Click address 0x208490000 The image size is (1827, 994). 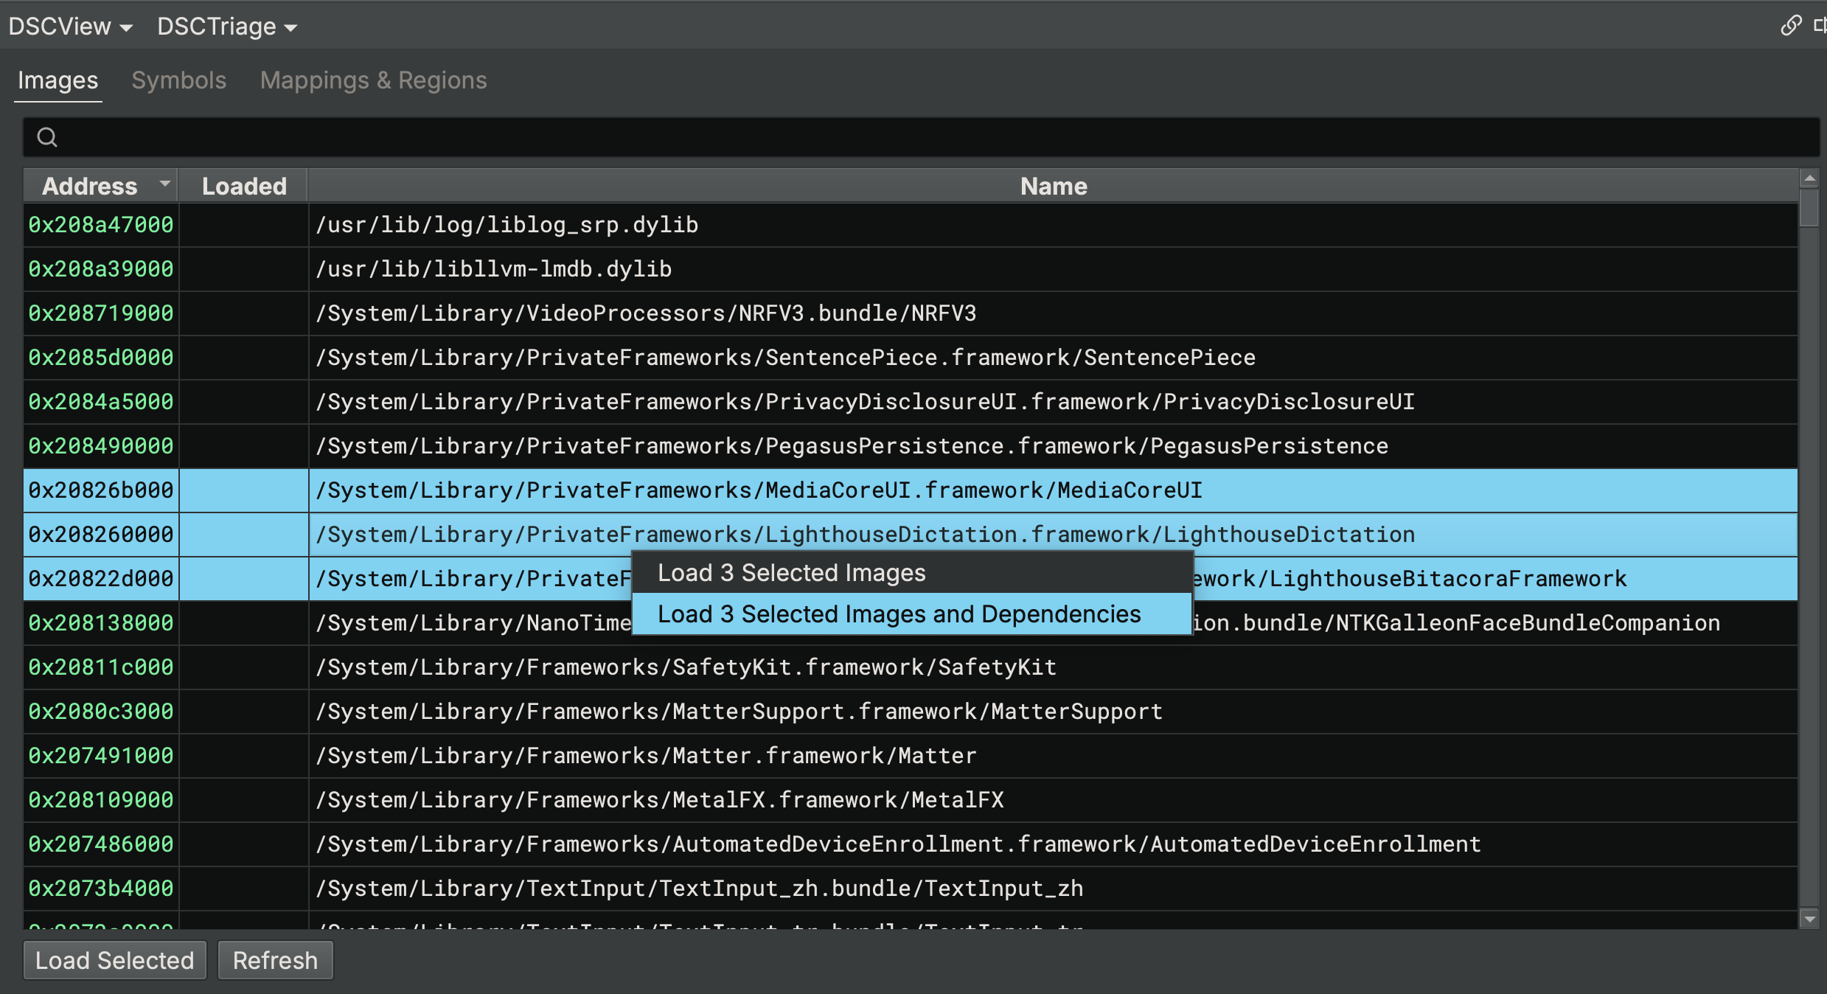101,446
